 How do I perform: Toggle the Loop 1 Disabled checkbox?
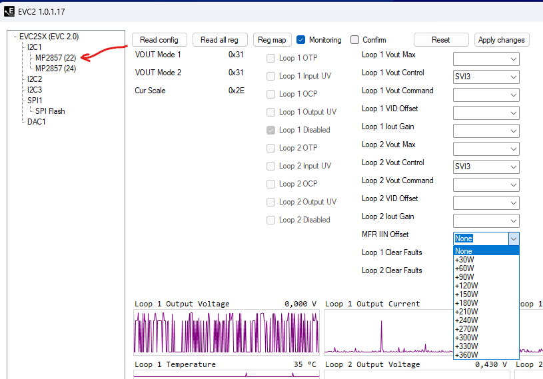pos(271,130)
